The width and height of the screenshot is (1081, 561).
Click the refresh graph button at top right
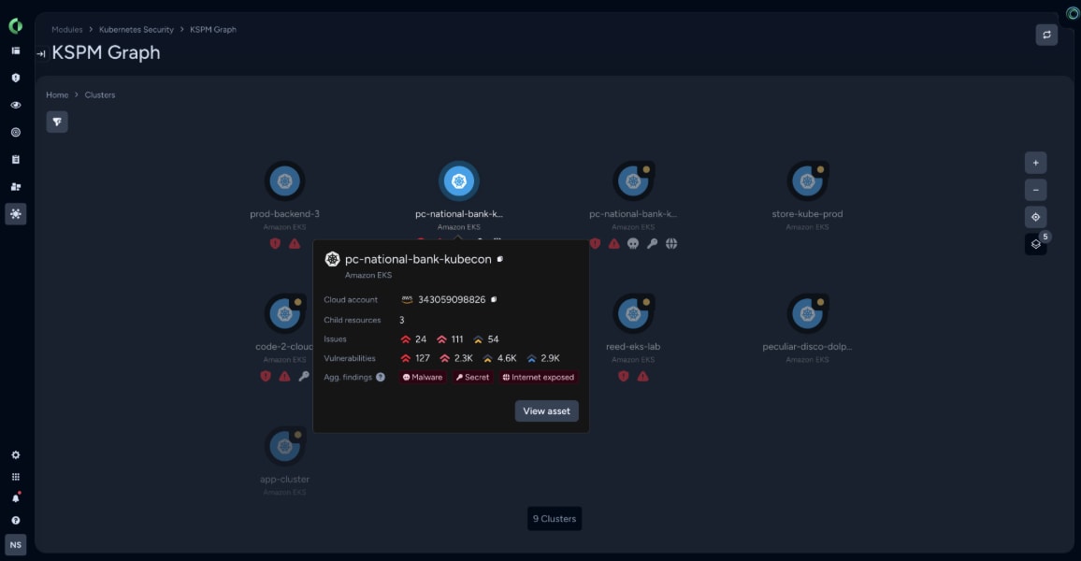click(x=1046, y=35)
